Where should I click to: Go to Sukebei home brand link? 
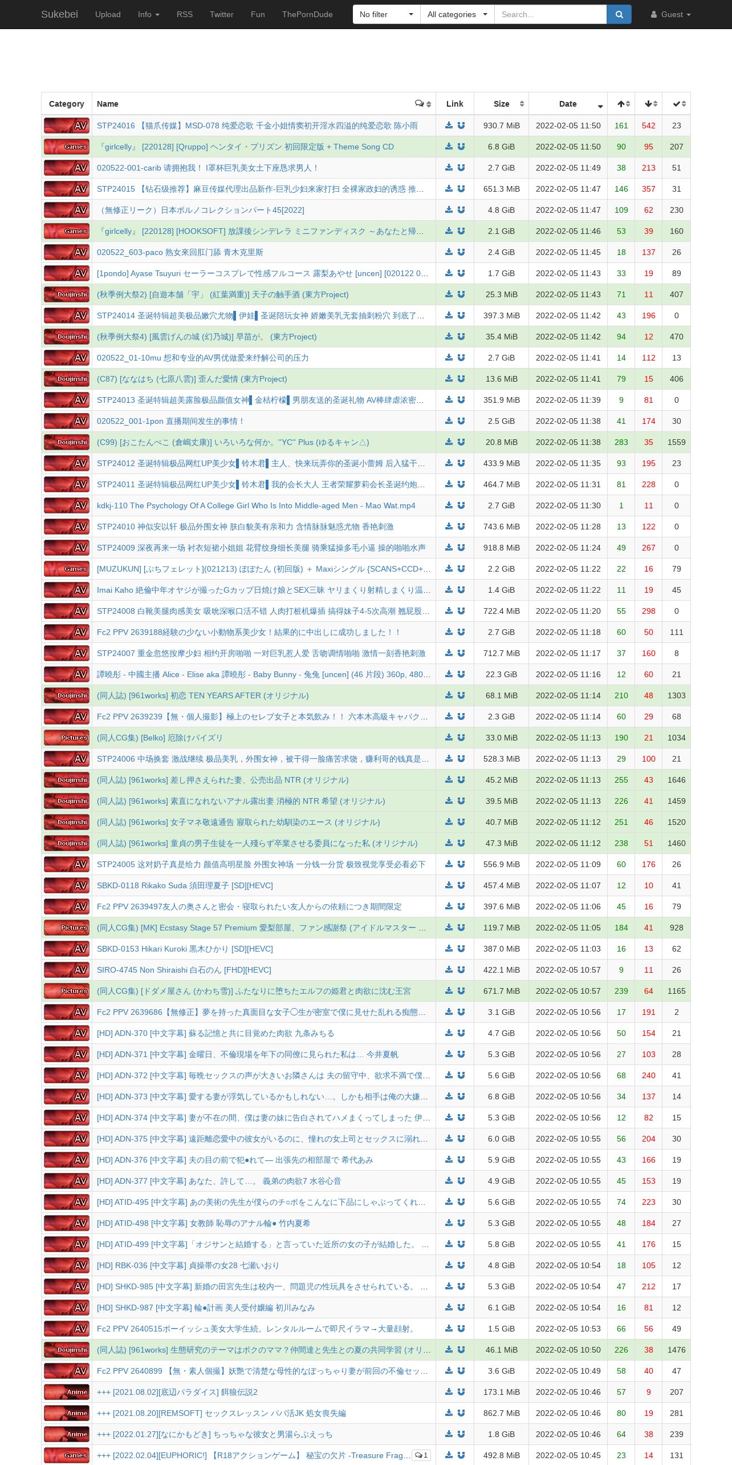point(59,14)
